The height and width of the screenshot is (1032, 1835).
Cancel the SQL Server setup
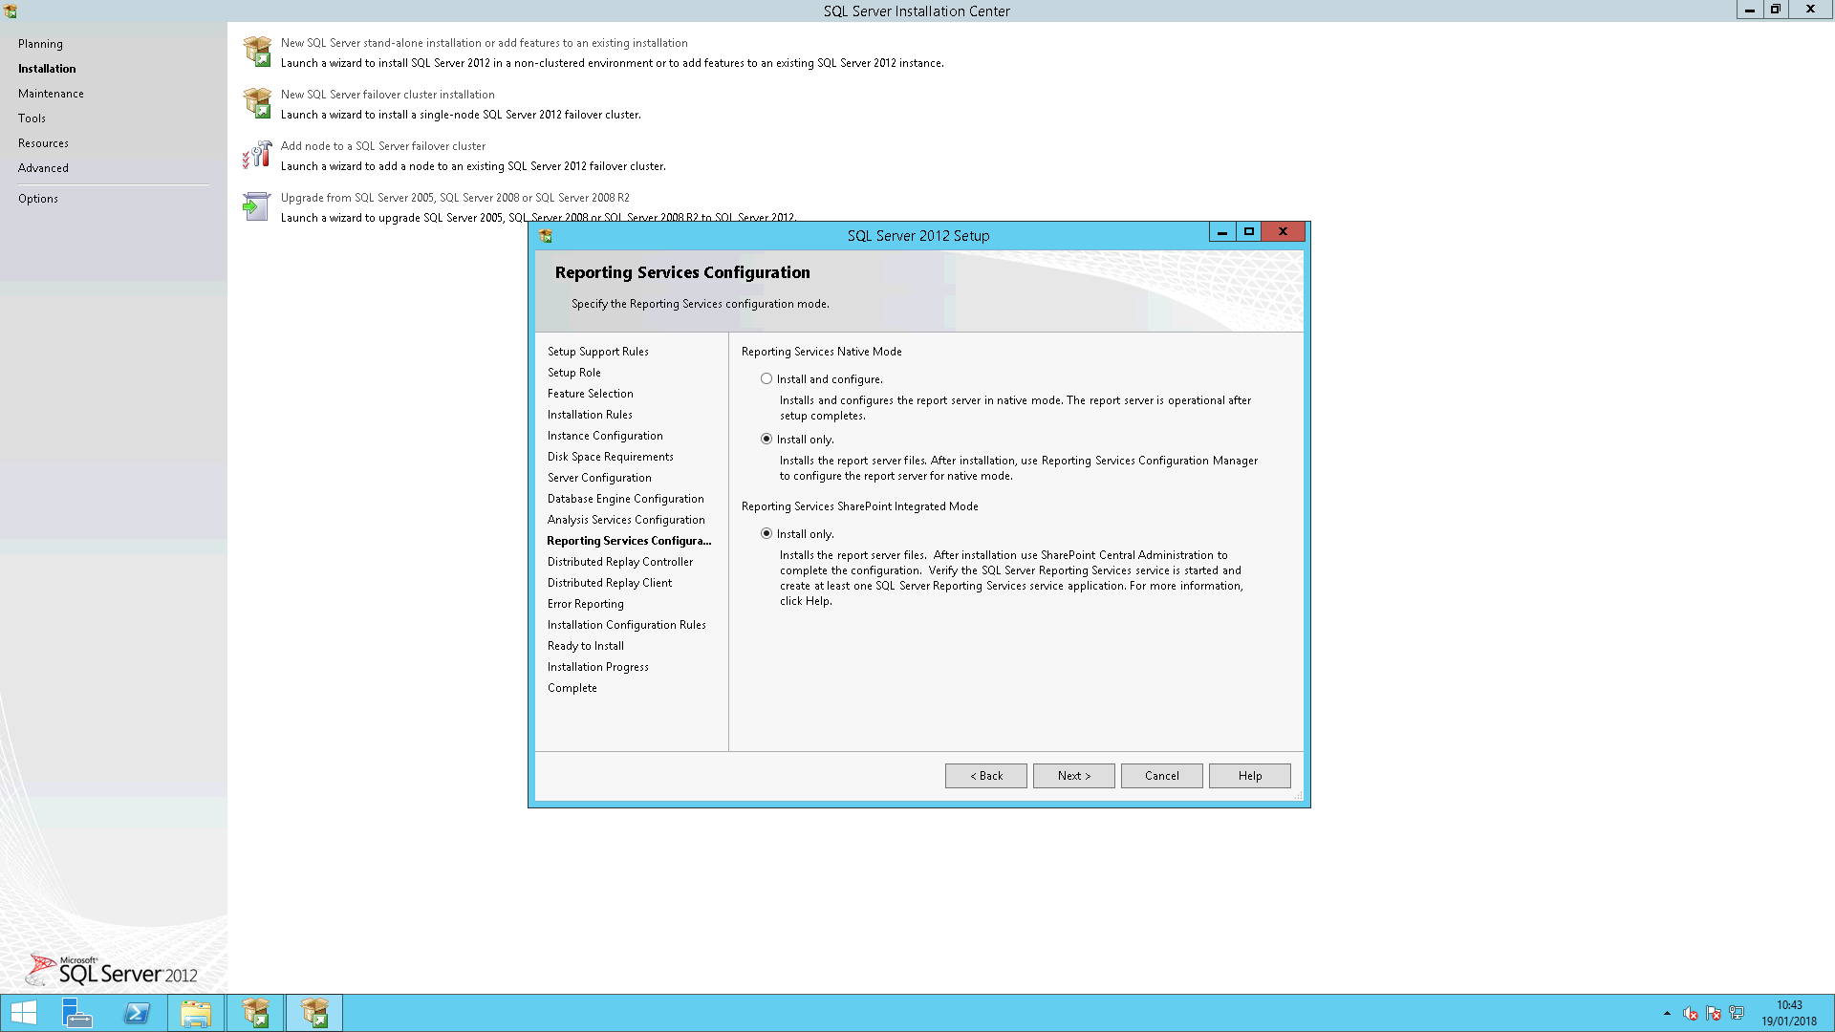1162,776
